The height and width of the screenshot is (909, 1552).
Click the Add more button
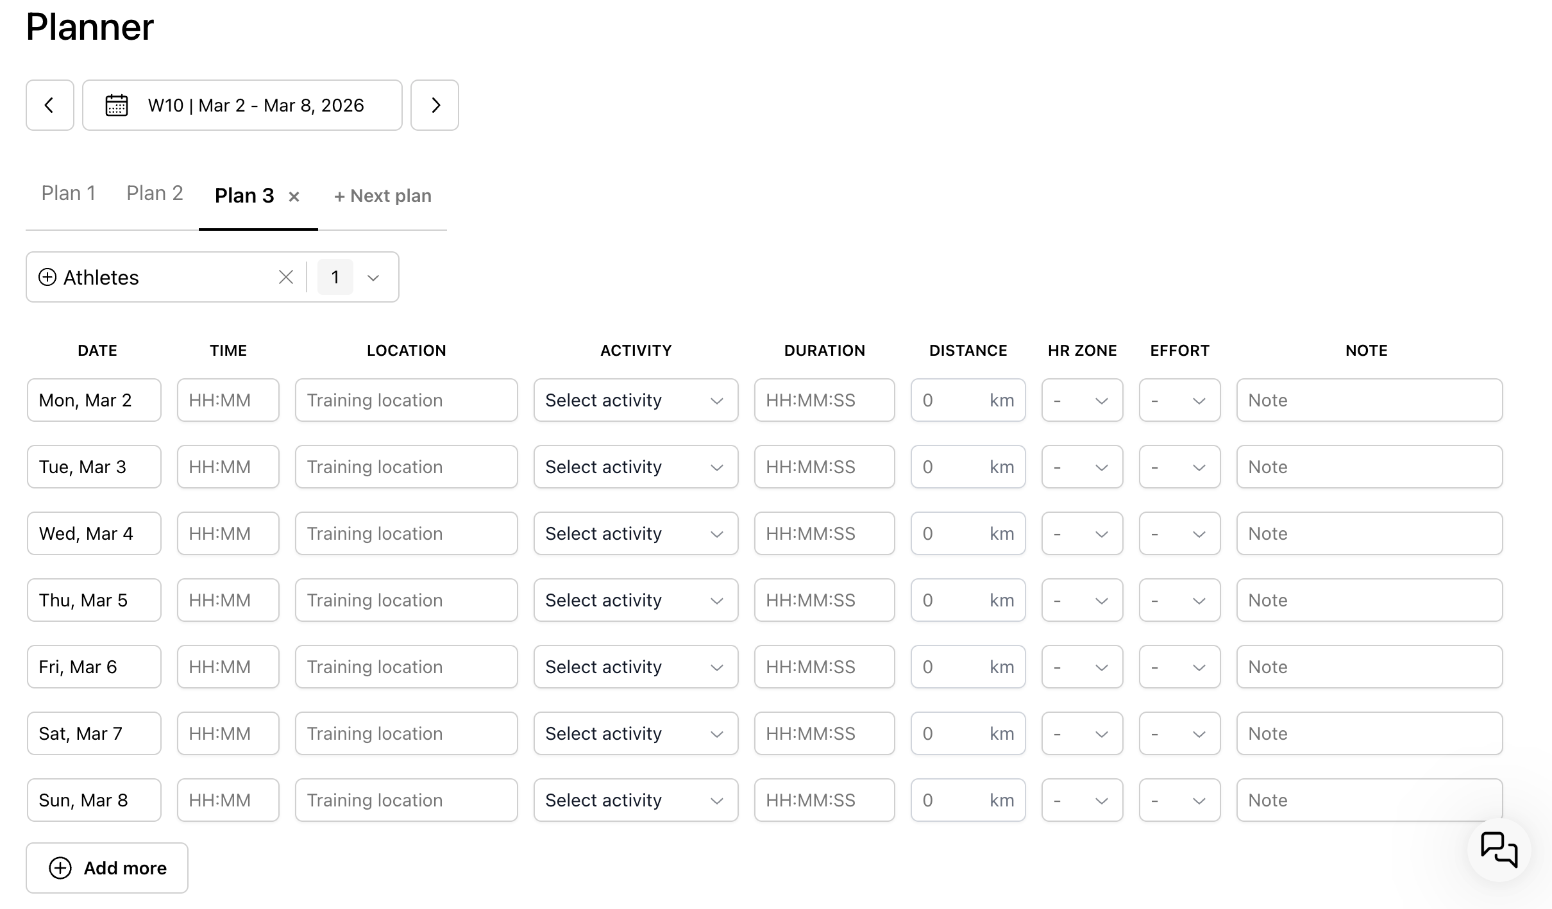[107, 868]
